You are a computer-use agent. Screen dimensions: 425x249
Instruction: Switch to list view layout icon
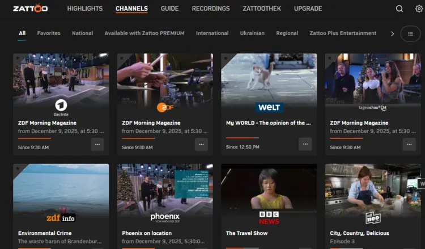click(x=410, y=33)
